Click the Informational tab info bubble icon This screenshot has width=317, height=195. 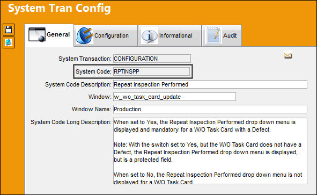click(150, 35)
